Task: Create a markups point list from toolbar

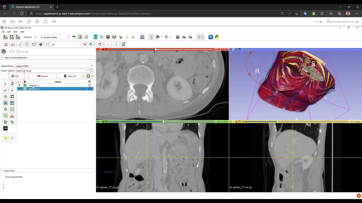Action: (6, 44)
